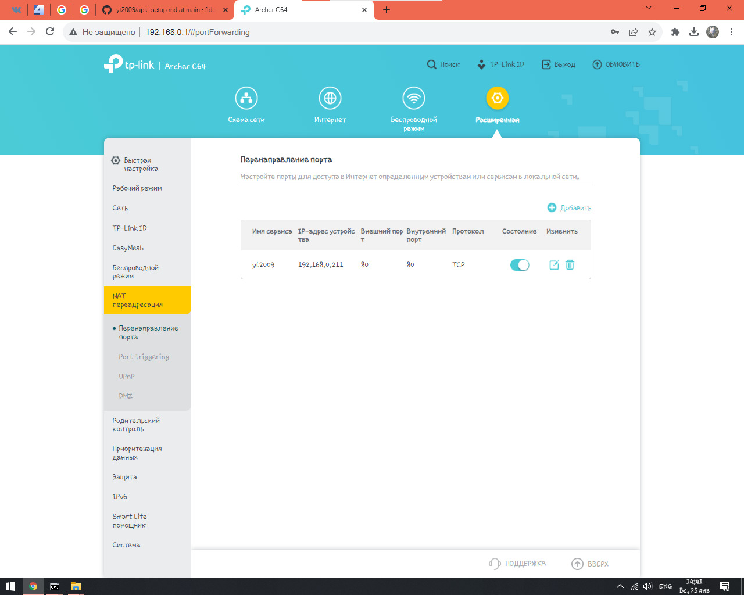
Task: Collapse the NAT переадресация sidebar section
Action: (x=147, y=300)
